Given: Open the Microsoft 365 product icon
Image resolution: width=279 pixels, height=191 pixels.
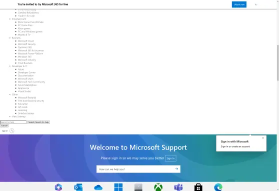Looking at the screenshot, I should [x=58, y=187].
